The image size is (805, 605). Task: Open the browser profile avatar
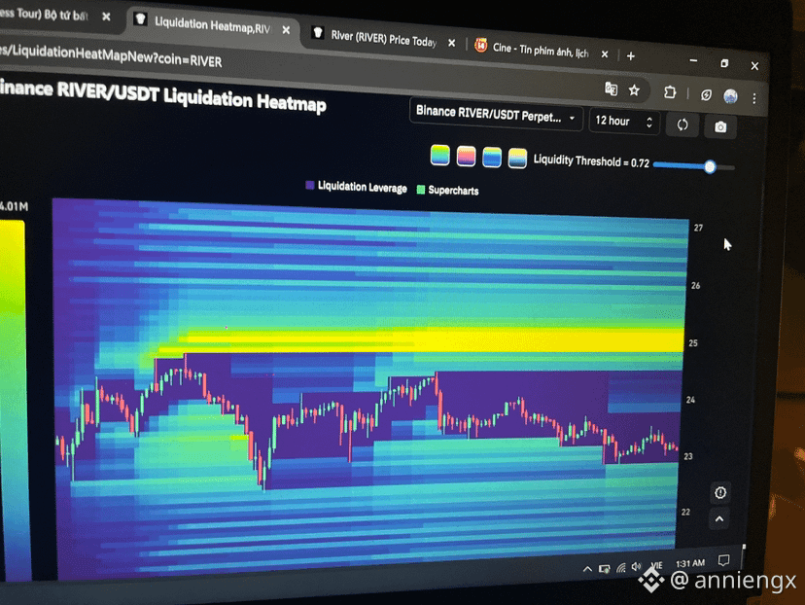click(730, 96)
